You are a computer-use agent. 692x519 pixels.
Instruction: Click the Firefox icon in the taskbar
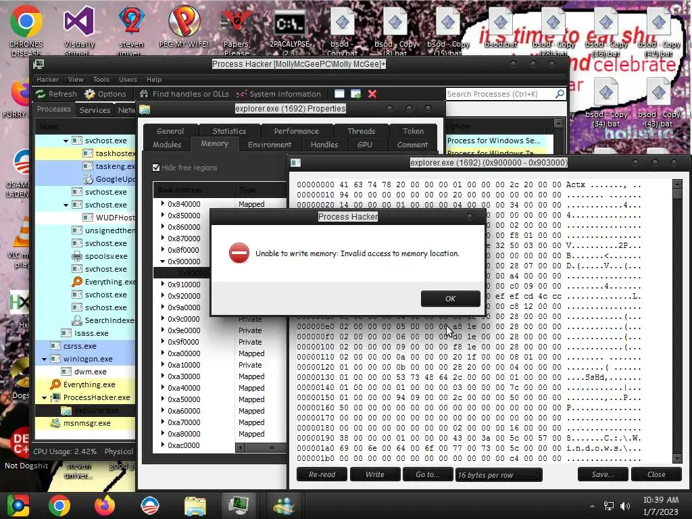coord(104,505)
